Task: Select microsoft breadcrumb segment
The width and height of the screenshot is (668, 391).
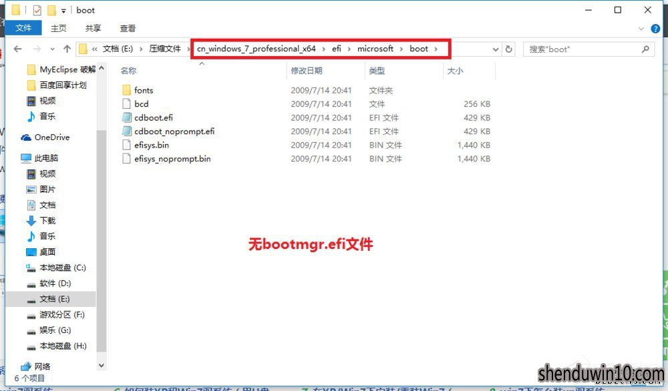Action: [x=375, y=49]
